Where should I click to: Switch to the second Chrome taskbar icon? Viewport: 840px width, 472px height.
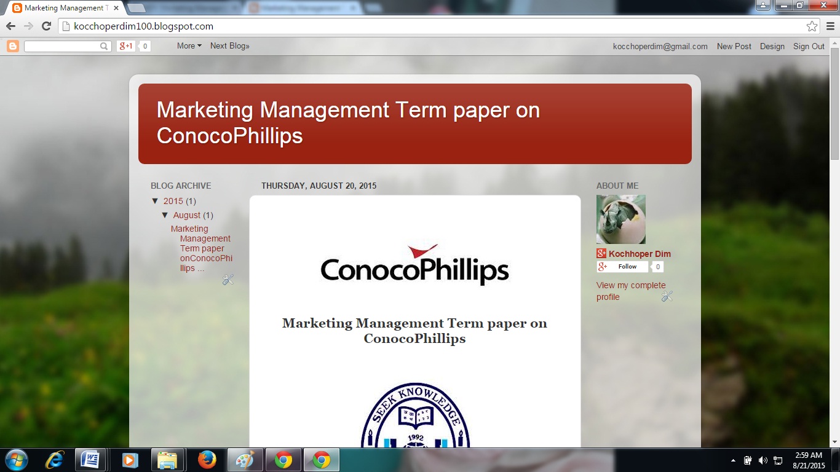322,460
